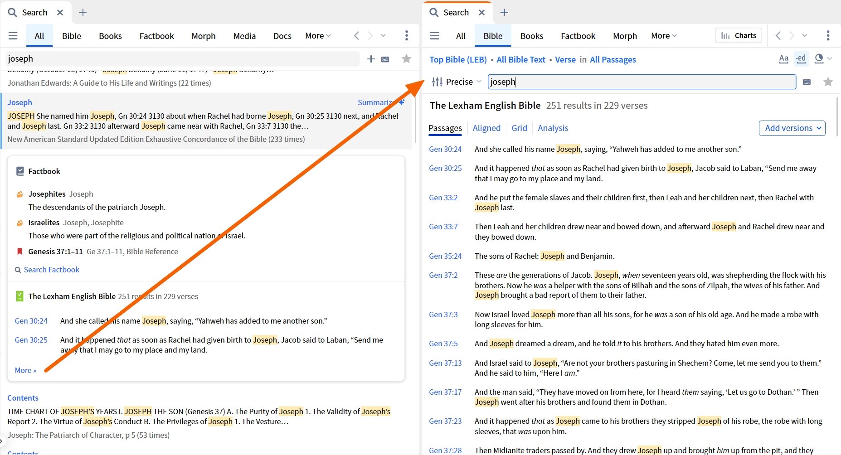This screenshot has height=455, width=841.
Task: Expand More menu in left panel
Action: (x=318, y=36)
